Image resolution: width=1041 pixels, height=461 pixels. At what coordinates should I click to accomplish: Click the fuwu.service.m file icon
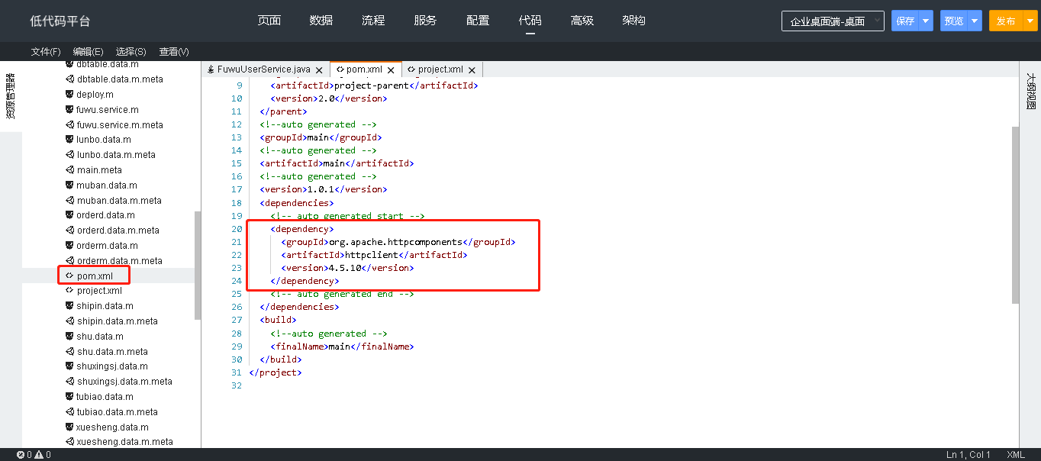point(69,110)
